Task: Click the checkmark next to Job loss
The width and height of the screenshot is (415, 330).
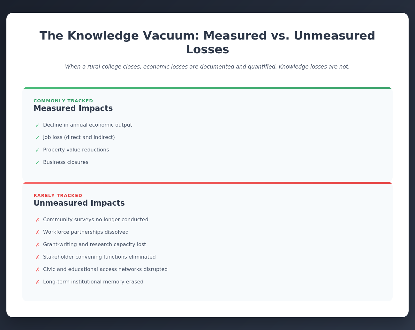Action: pyautogui.click(x=37, y=138)
